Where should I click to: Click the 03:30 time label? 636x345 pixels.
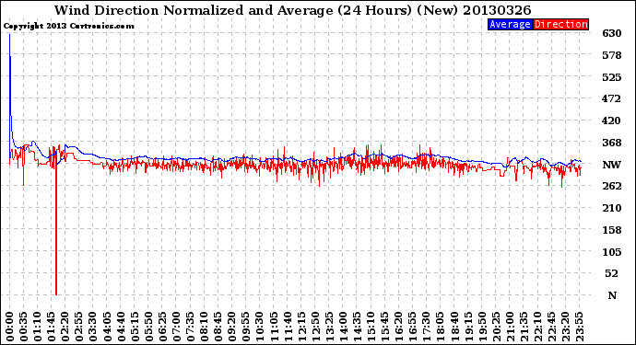pyautogui.click(x=93, y=327)
